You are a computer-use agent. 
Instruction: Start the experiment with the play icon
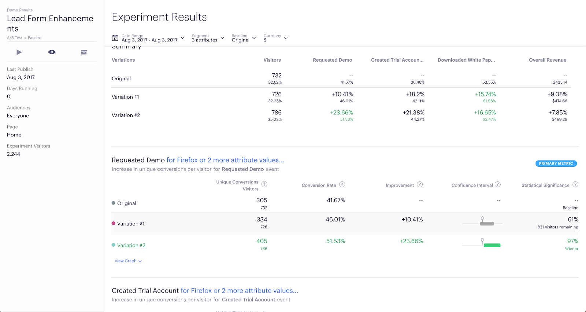point(19,52)
